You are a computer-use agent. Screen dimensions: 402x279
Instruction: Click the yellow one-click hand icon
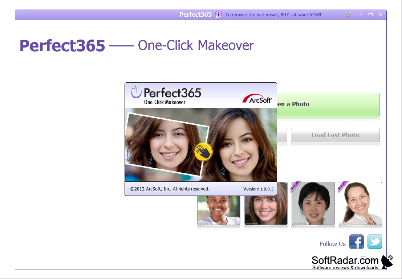pyautogui.click(x=203, y=152)
